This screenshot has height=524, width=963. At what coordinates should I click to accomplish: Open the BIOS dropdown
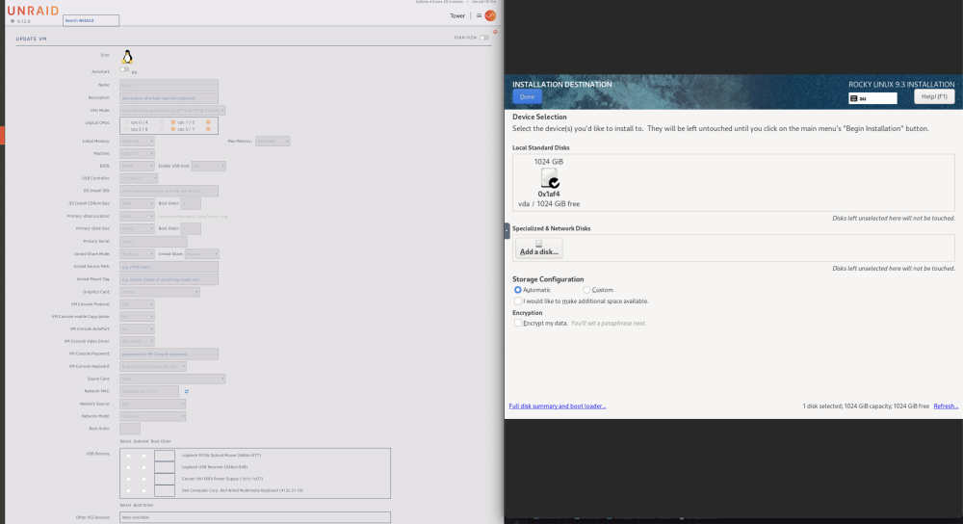(137, 166)
